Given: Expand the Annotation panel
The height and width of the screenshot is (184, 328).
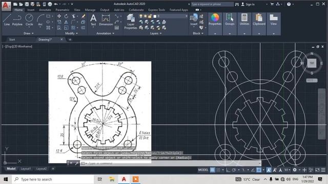Looking at the screenshot, I should (x=105, y=33).
